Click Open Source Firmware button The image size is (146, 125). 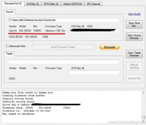pyautogui.click(x=134, y=37)
